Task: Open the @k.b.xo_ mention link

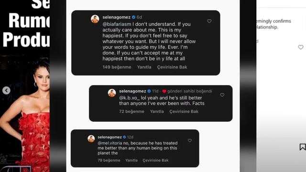Action: pyautogui.click(x=130, y=98)
